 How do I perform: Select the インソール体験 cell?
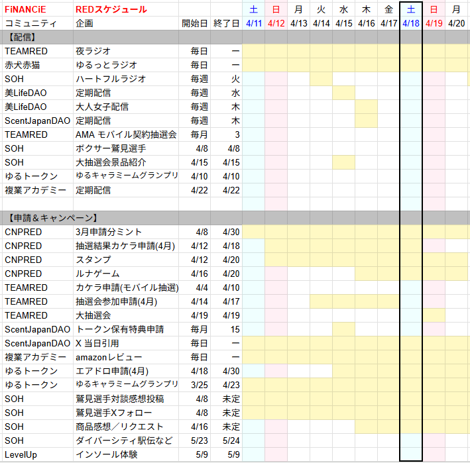click(126, 454)
